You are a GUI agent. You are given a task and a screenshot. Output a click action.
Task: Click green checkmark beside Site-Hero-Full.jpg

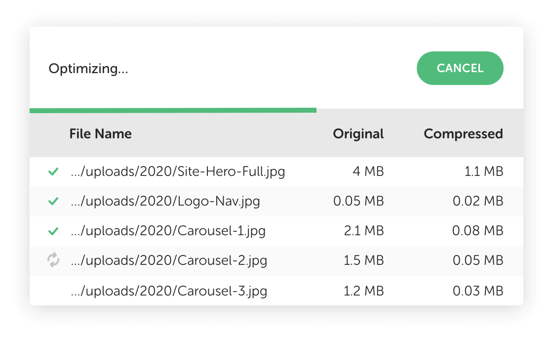(53, 172)
